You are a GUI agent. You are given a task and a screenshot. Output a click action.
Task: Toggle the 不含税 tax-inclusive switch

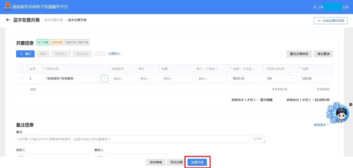tap(100, 54)
